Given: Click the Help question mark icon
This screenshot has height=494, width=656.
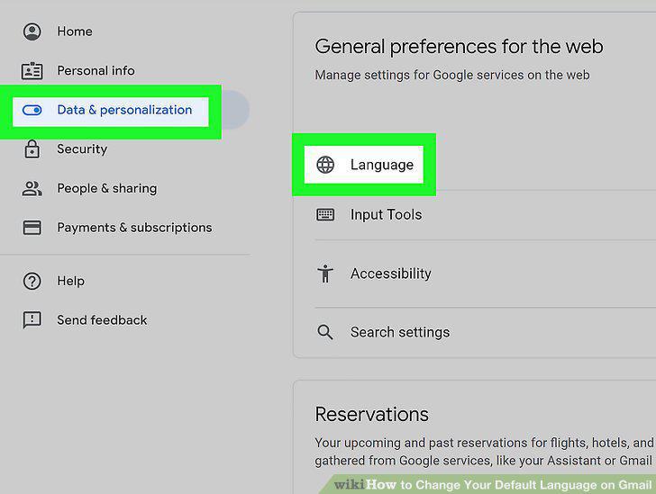Looking at the screenshot, I should pyautogui.click(x=32, y=281).
